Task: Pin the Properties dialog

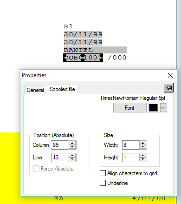Action: pos(168,88)
